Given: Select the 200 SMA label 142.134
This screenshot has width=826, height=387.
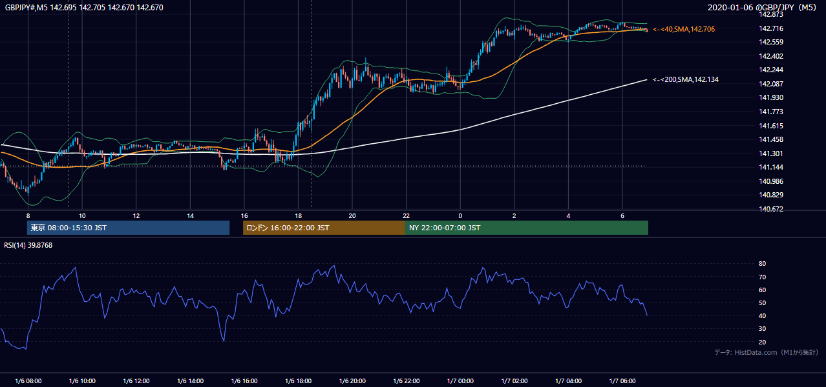Looking at the screenshot, I should pos(686,79).
